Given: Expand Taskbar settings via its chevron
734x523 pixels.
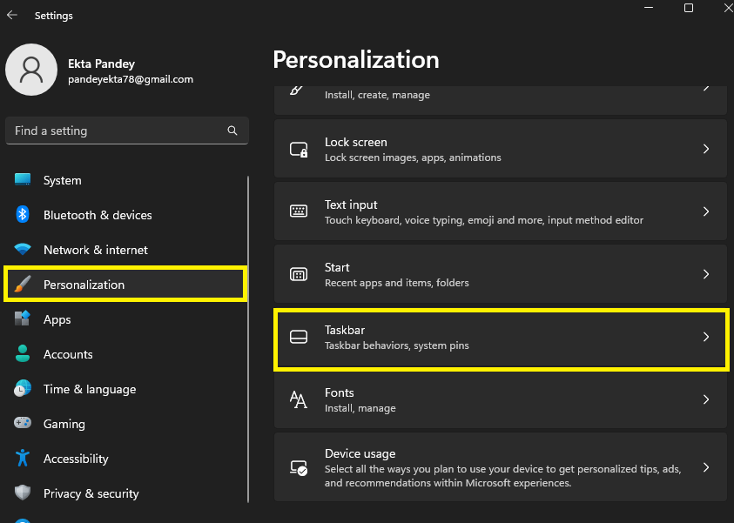Looking at the screenshot, I should coord(706,338).
